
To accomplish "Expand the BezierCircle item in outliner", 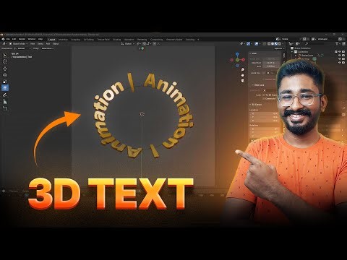I will click(x=296, y=56).
